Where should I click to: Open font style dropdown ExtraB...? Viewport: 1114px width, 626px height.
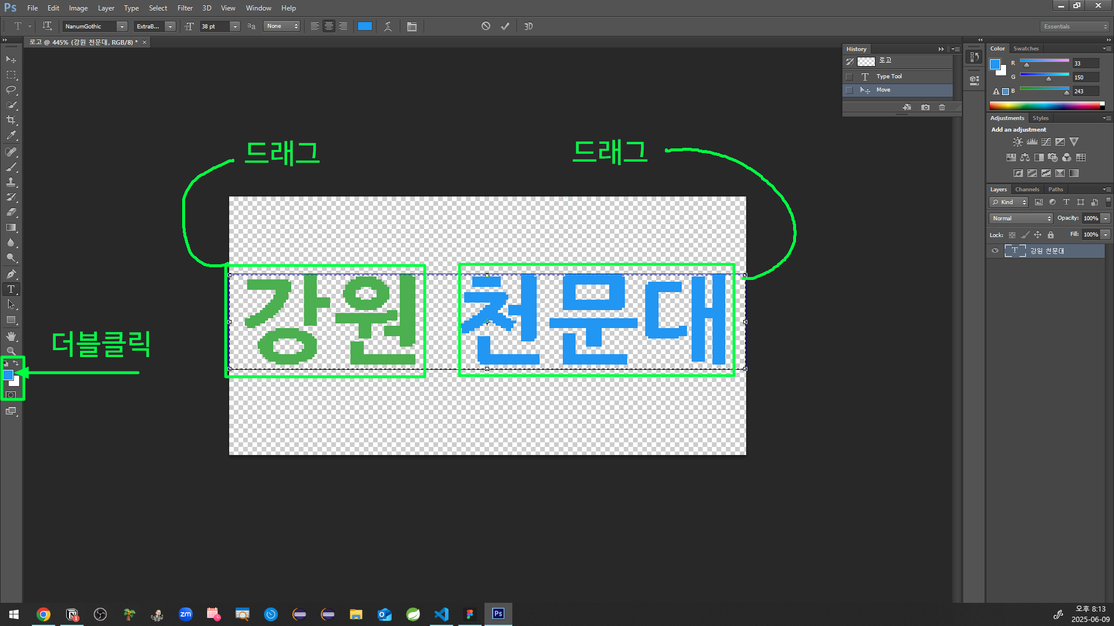coord(170,26)
